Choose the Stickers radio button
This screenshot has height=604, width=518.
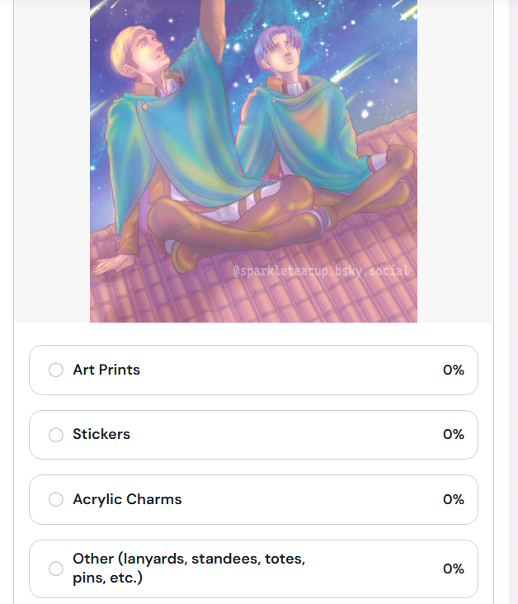coord(56,435)
